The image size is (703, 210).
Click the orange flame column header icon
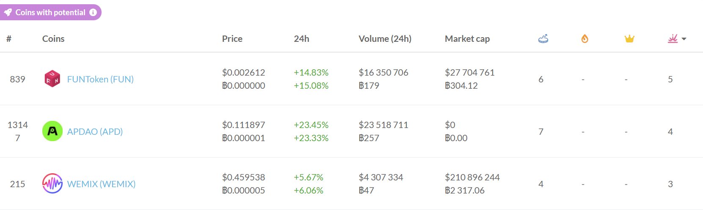[584, 39]
